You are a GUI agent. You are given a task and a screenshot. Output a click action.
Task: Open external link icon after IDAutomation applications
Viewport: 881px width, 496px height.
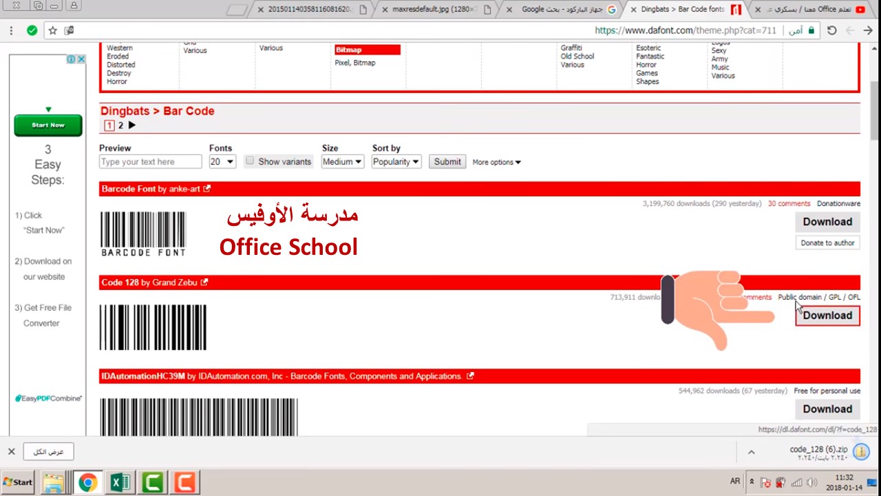point(470,376)
